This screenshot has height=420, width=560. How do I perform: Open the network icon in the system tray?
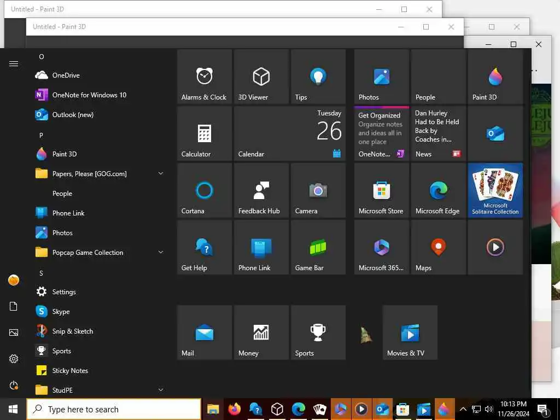476,409
